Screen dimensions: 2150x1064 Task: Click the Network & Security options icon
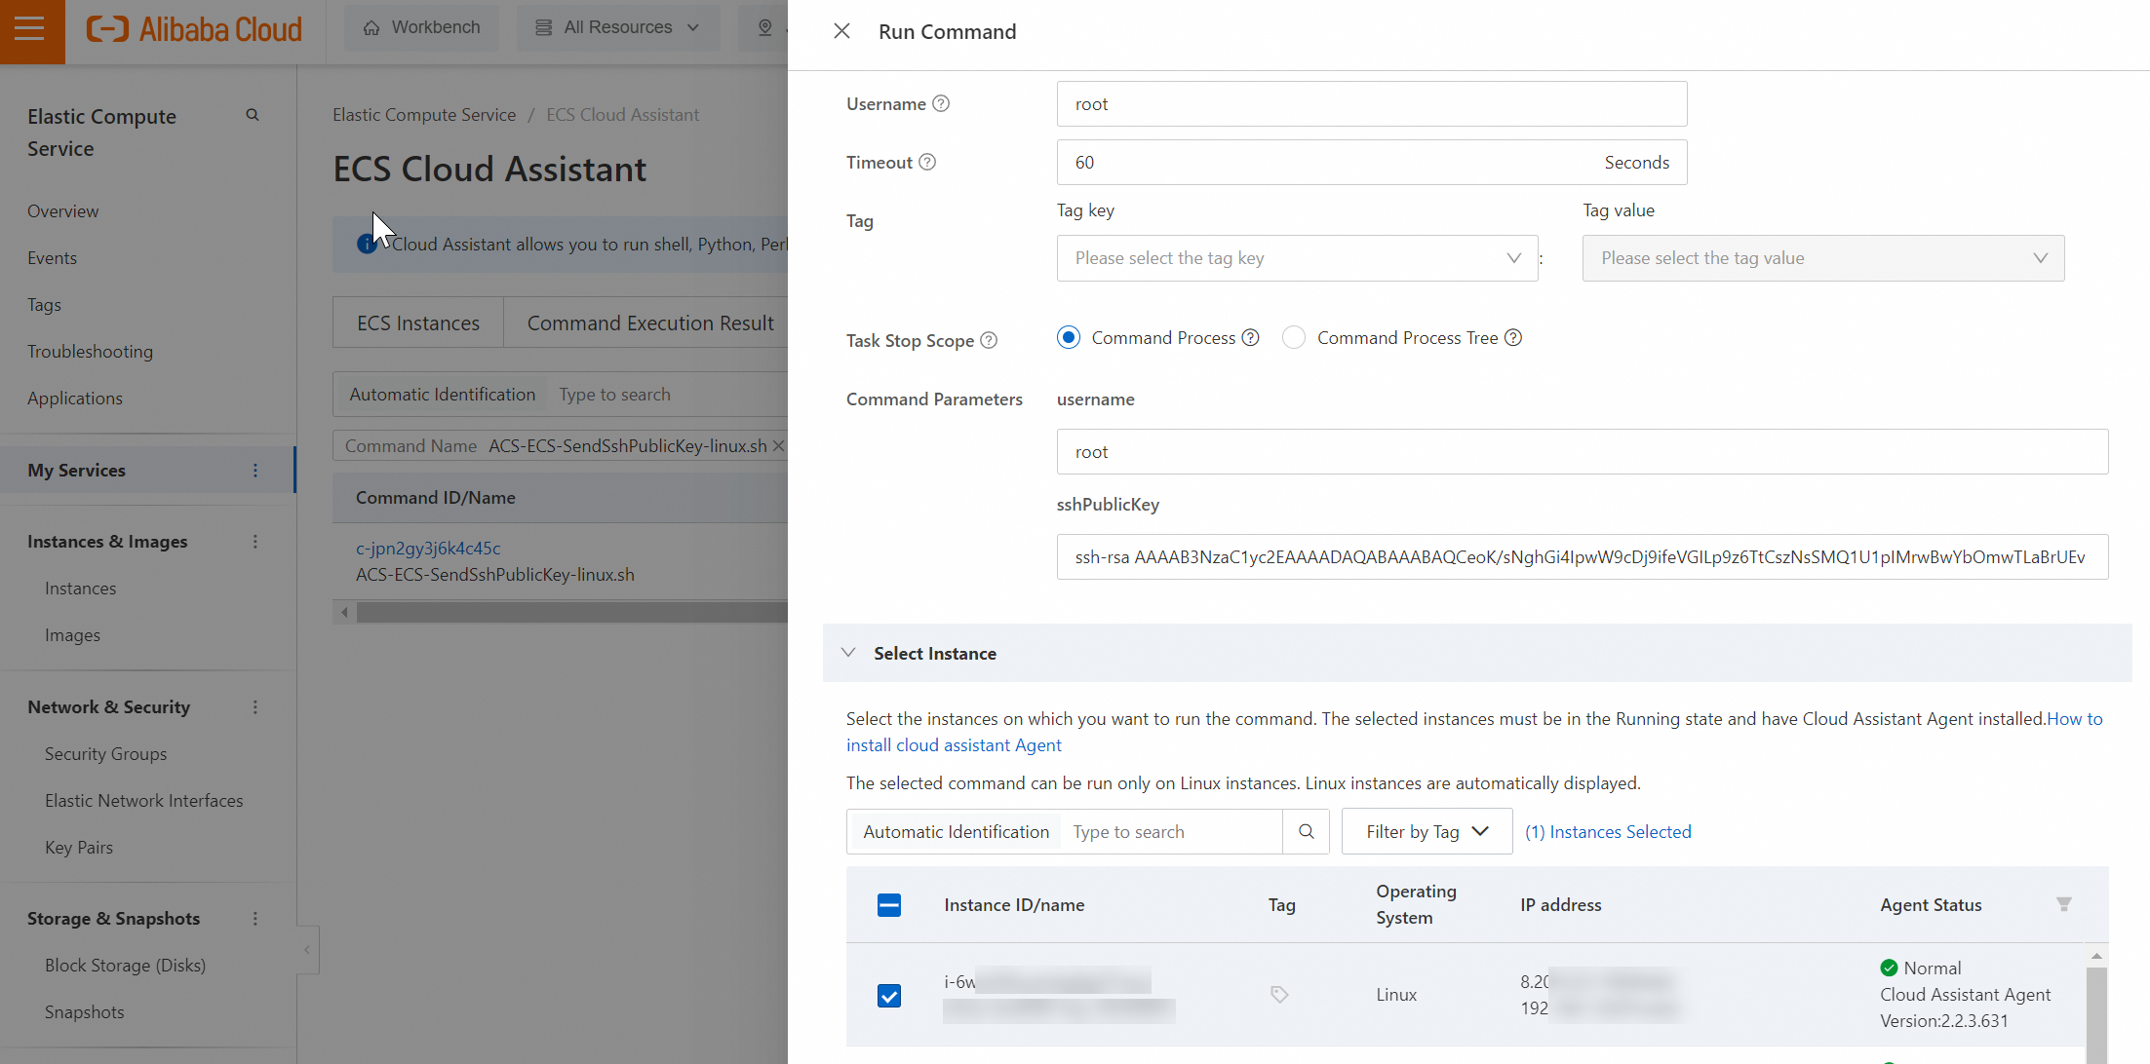click(255, 708)
